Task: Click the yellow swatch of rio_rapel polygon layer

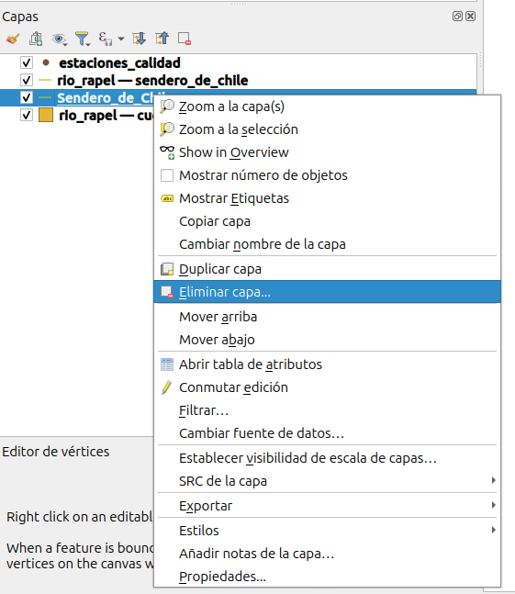Action: [46, 115]
